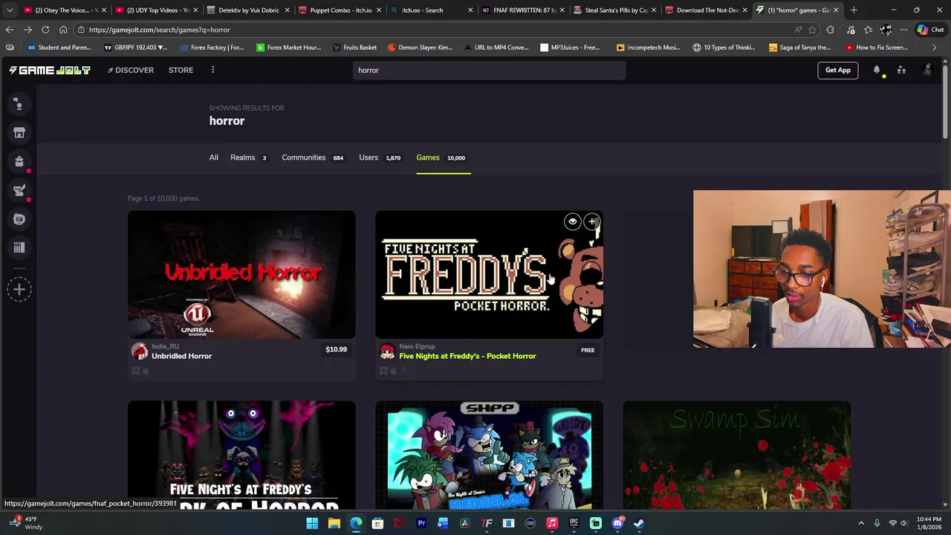Switch to the FNAF REWRITTEN tab
Screen dimensions: 951x535
tap(523, 10)
